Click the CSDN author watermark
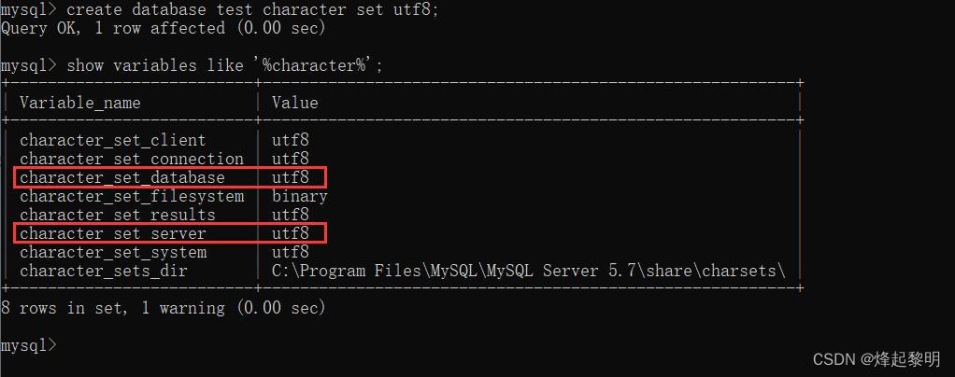This screenshot has width=955, height=377. [x=877, y=359]
